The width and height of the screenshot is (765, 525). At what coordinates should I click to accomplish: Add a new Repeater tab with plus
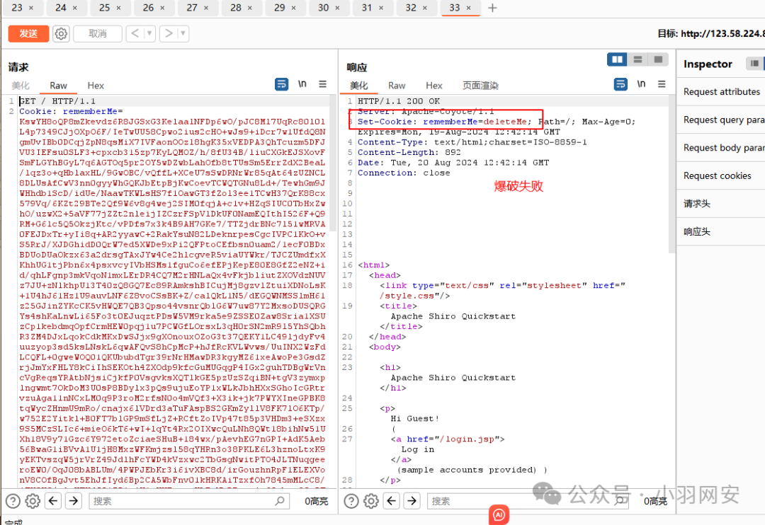(x=492, y=8)
